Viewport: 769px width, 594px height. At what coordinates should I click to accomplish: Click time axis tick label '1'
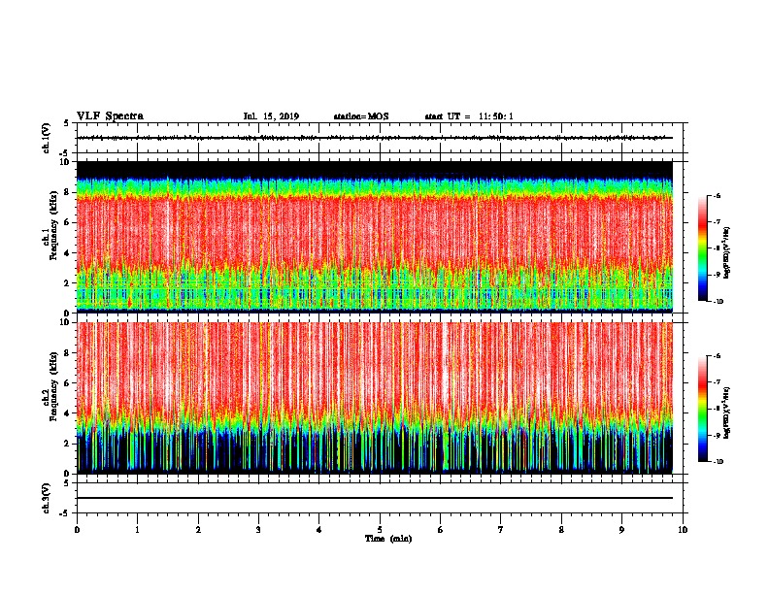point(138,530)
